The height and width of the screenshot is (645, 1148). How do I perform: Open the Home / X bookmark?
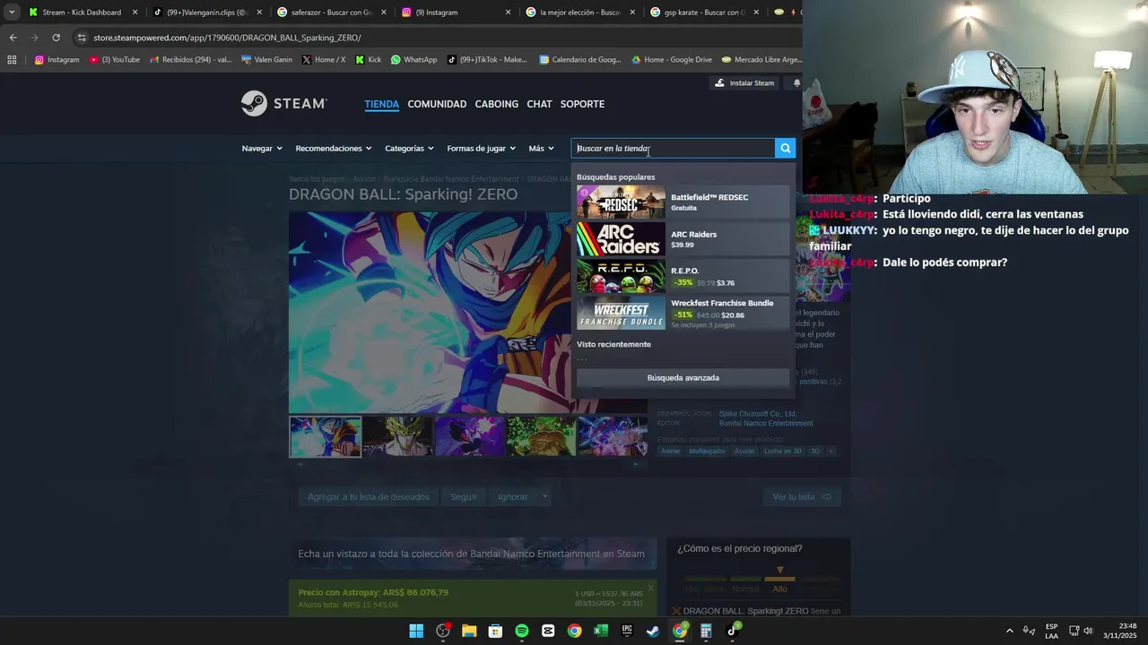pos(324,60)
